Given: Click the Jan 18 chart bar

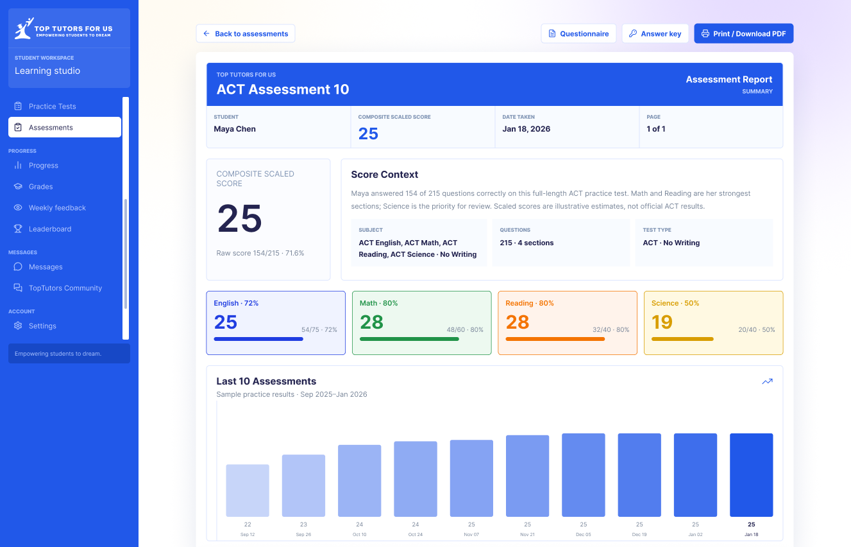Looking at the screenshot, I should [x=752, y=475].
